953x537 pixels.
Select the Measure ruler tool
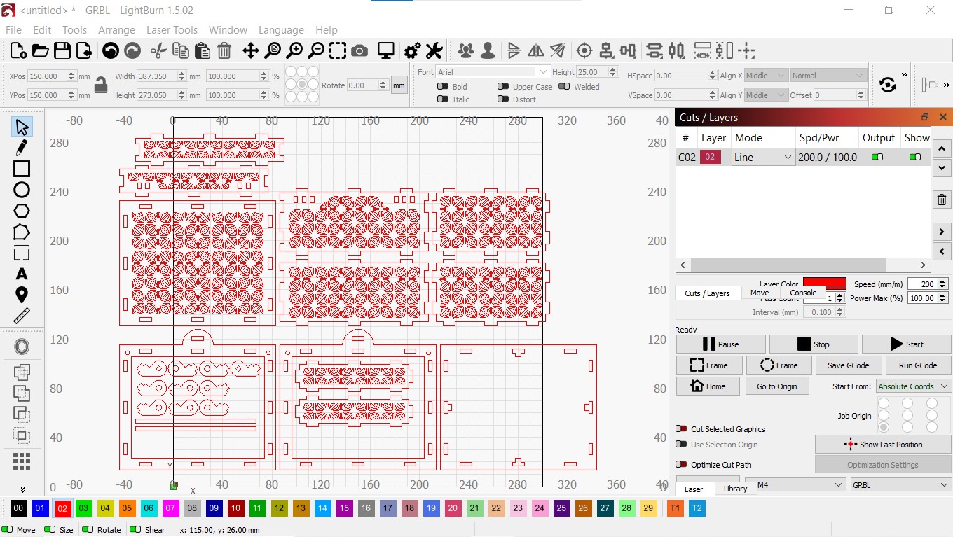[22, 316]
